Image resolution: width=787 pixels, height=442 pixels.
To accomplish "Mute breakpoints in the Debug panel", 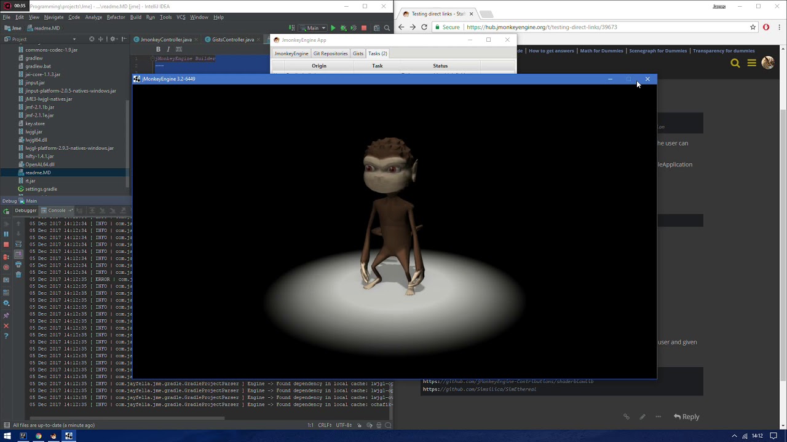I will (6, 267).
